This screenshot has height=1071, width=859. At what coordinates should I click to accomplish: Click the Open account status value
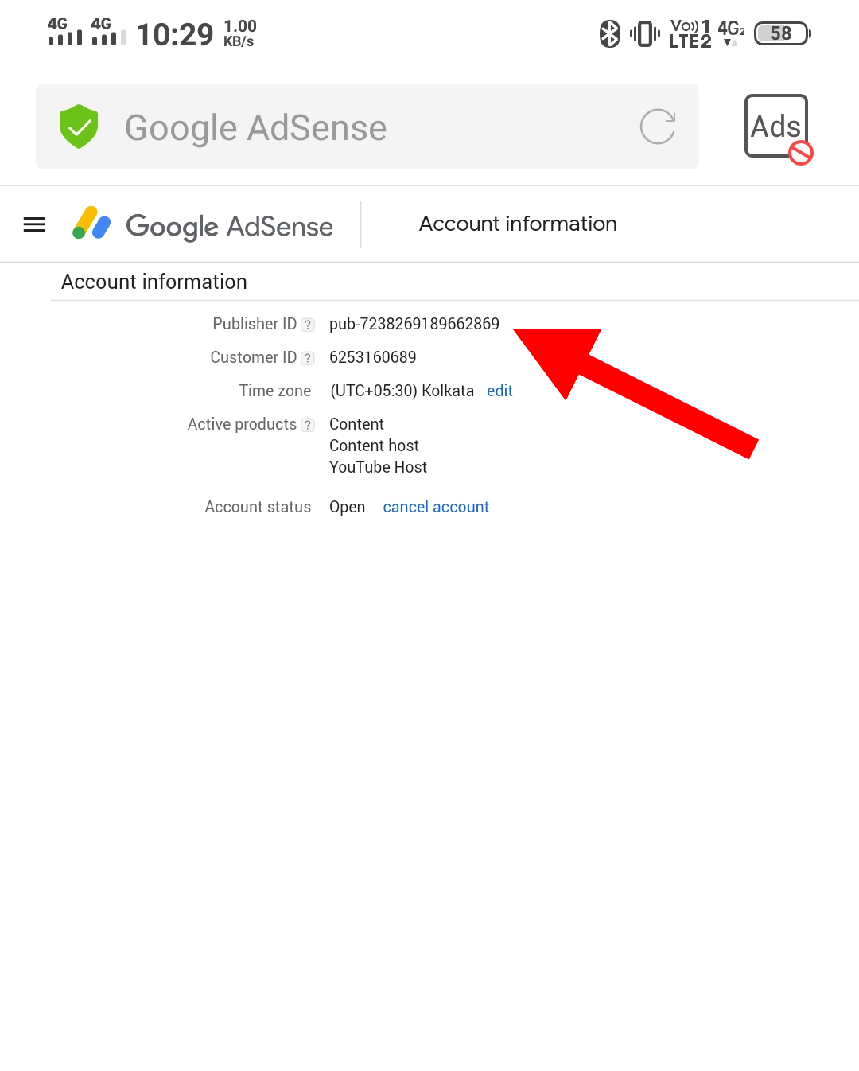tap(347, 507)
